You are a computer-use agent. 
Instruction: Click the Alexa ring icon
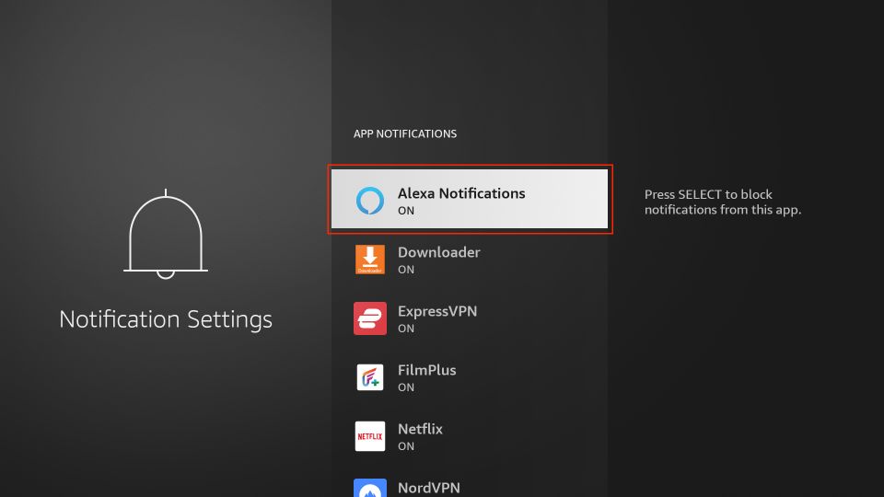[x=370, y=201]
